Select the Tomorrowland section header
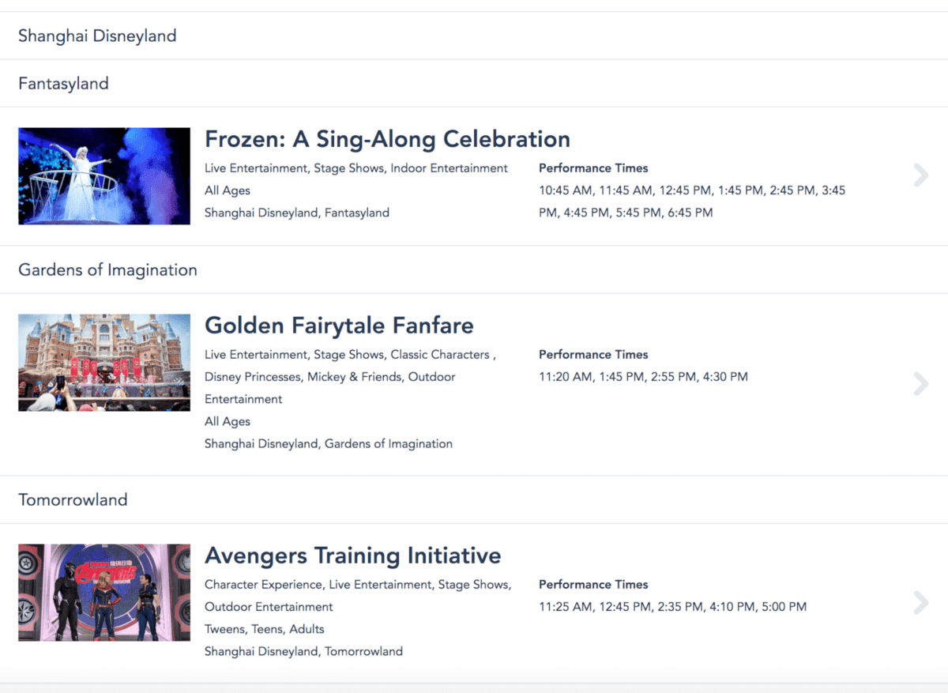The image size is (948, 693). 73,499
